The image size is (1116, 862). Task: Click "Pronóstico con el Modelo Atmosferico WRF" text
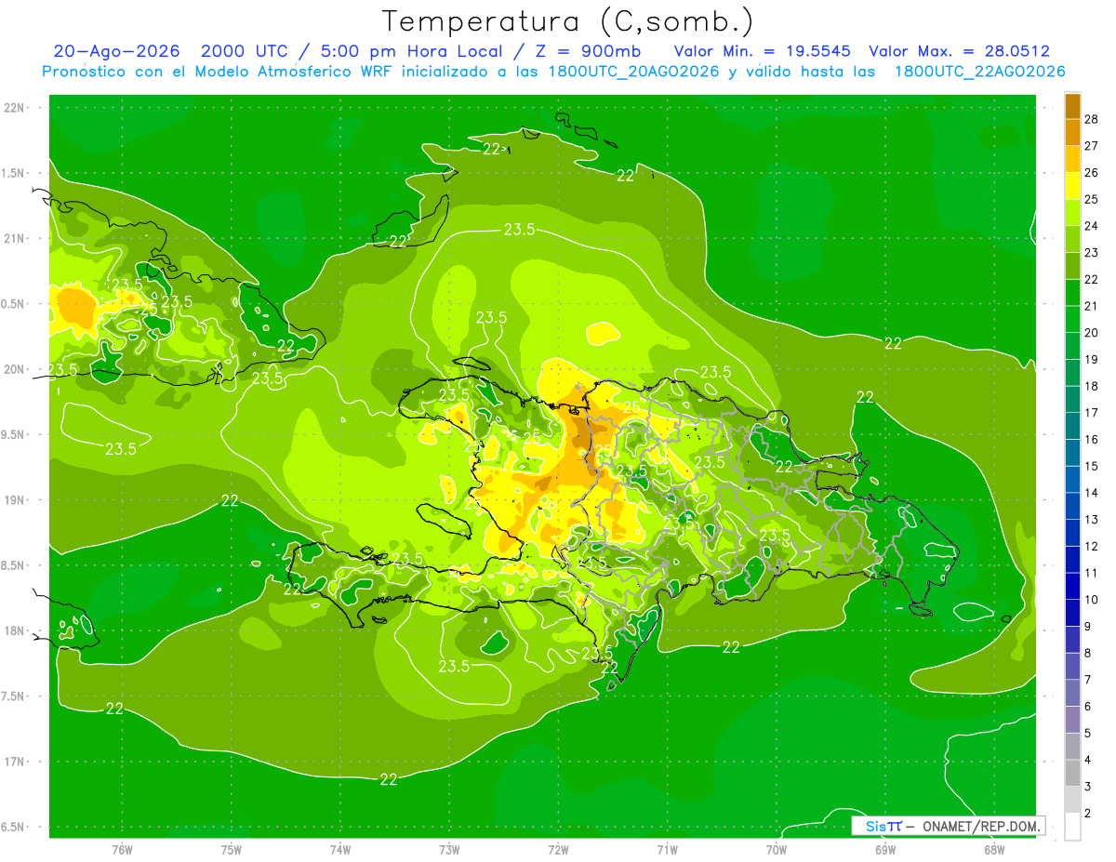tap(219, 72)
